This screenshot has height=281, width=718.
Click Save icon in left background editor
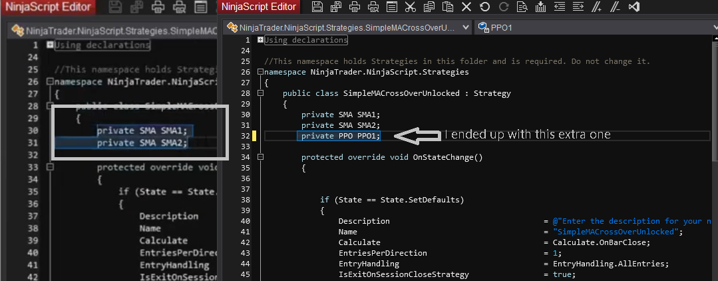tap(116, 7)
